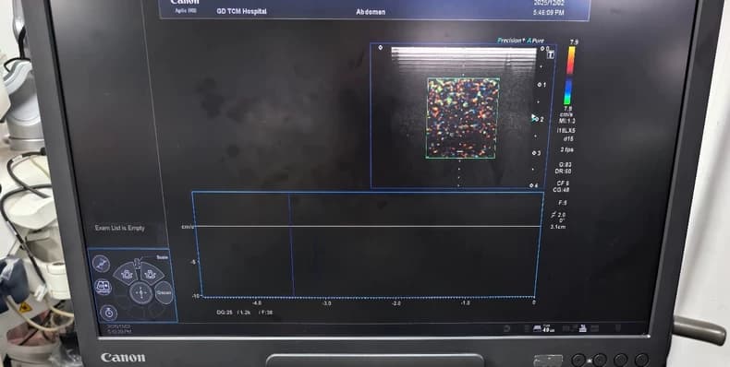Click the -1.0 time axis label
The width and height of the screenshot is (730, 367).
(465, 302)
